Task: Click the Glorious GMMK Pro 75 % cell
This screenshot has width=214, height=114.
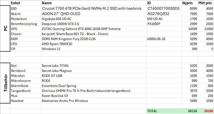Action: [94, 91]
